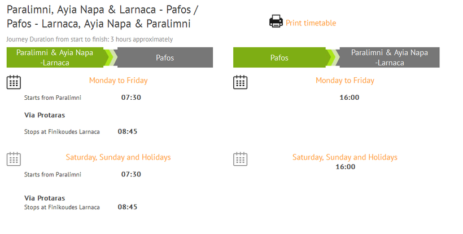This screenshot has width=463, height=234.
Task: Select grey Paralimni & Ayia Napa -Larnaca tab
Action: [x=390, y=58]
